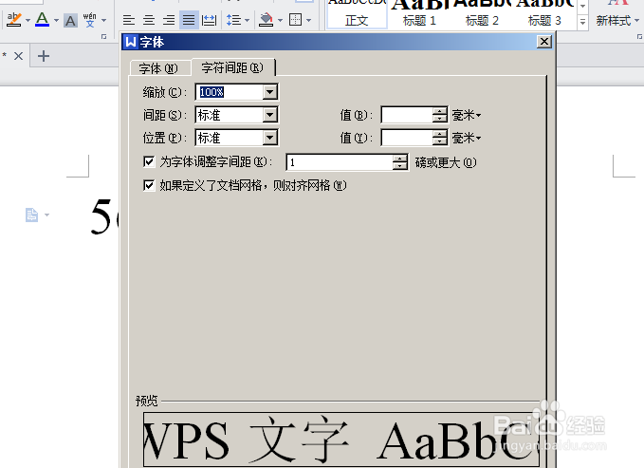Apply the font color A icon
Viewport: 644px width, 468px height.
point(42,19)
